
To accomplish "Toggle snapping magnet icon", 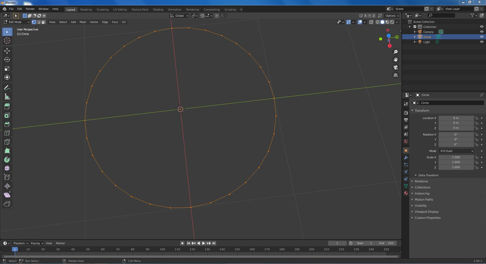I will coord(202,16).
